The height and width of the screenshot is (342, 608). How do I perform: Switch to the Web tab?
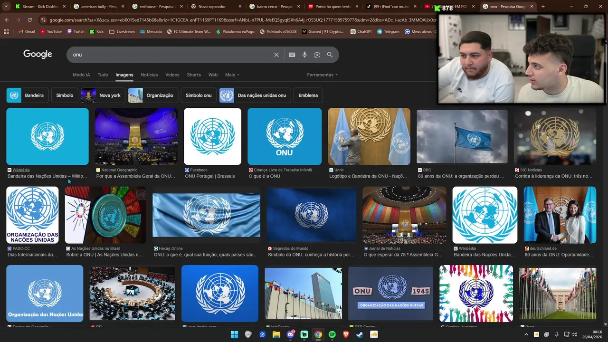(x=213, y=75)
